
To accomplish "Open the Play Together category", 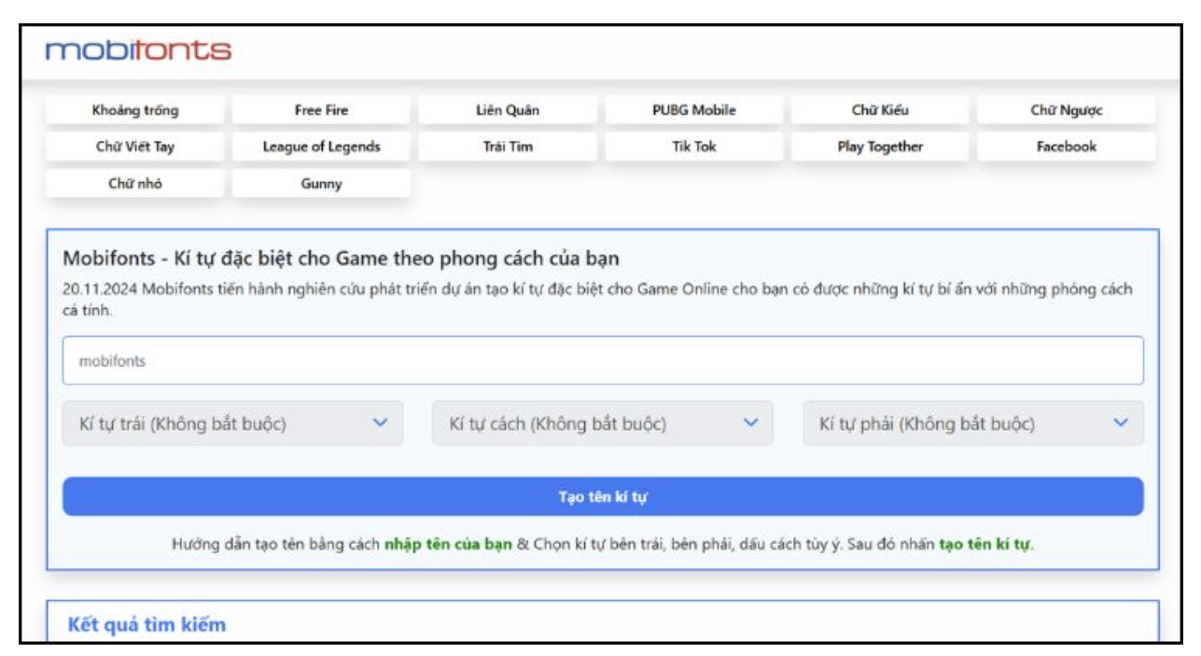I will tap(879, 147).
